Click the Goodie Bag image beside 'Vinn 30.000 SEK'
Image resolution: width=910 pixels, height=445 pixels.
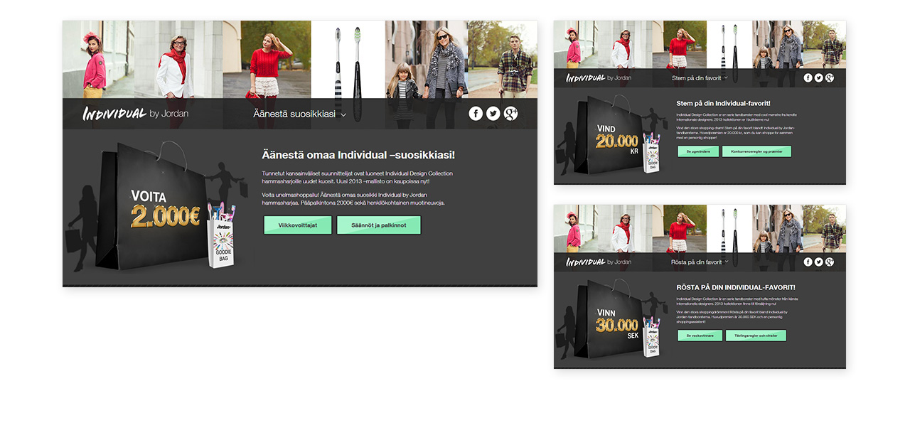(x=651, y=336)
